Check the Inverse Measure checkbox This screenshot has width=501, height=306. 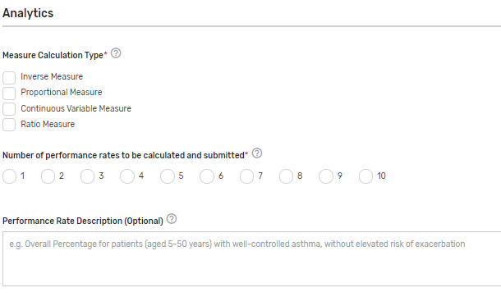coord(9,78)
